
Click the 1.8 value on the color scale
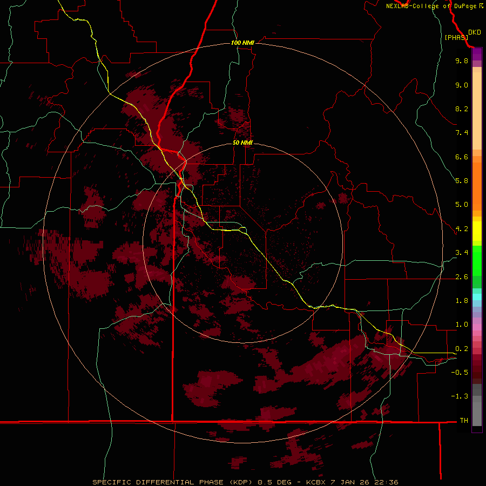coord(462,301)
